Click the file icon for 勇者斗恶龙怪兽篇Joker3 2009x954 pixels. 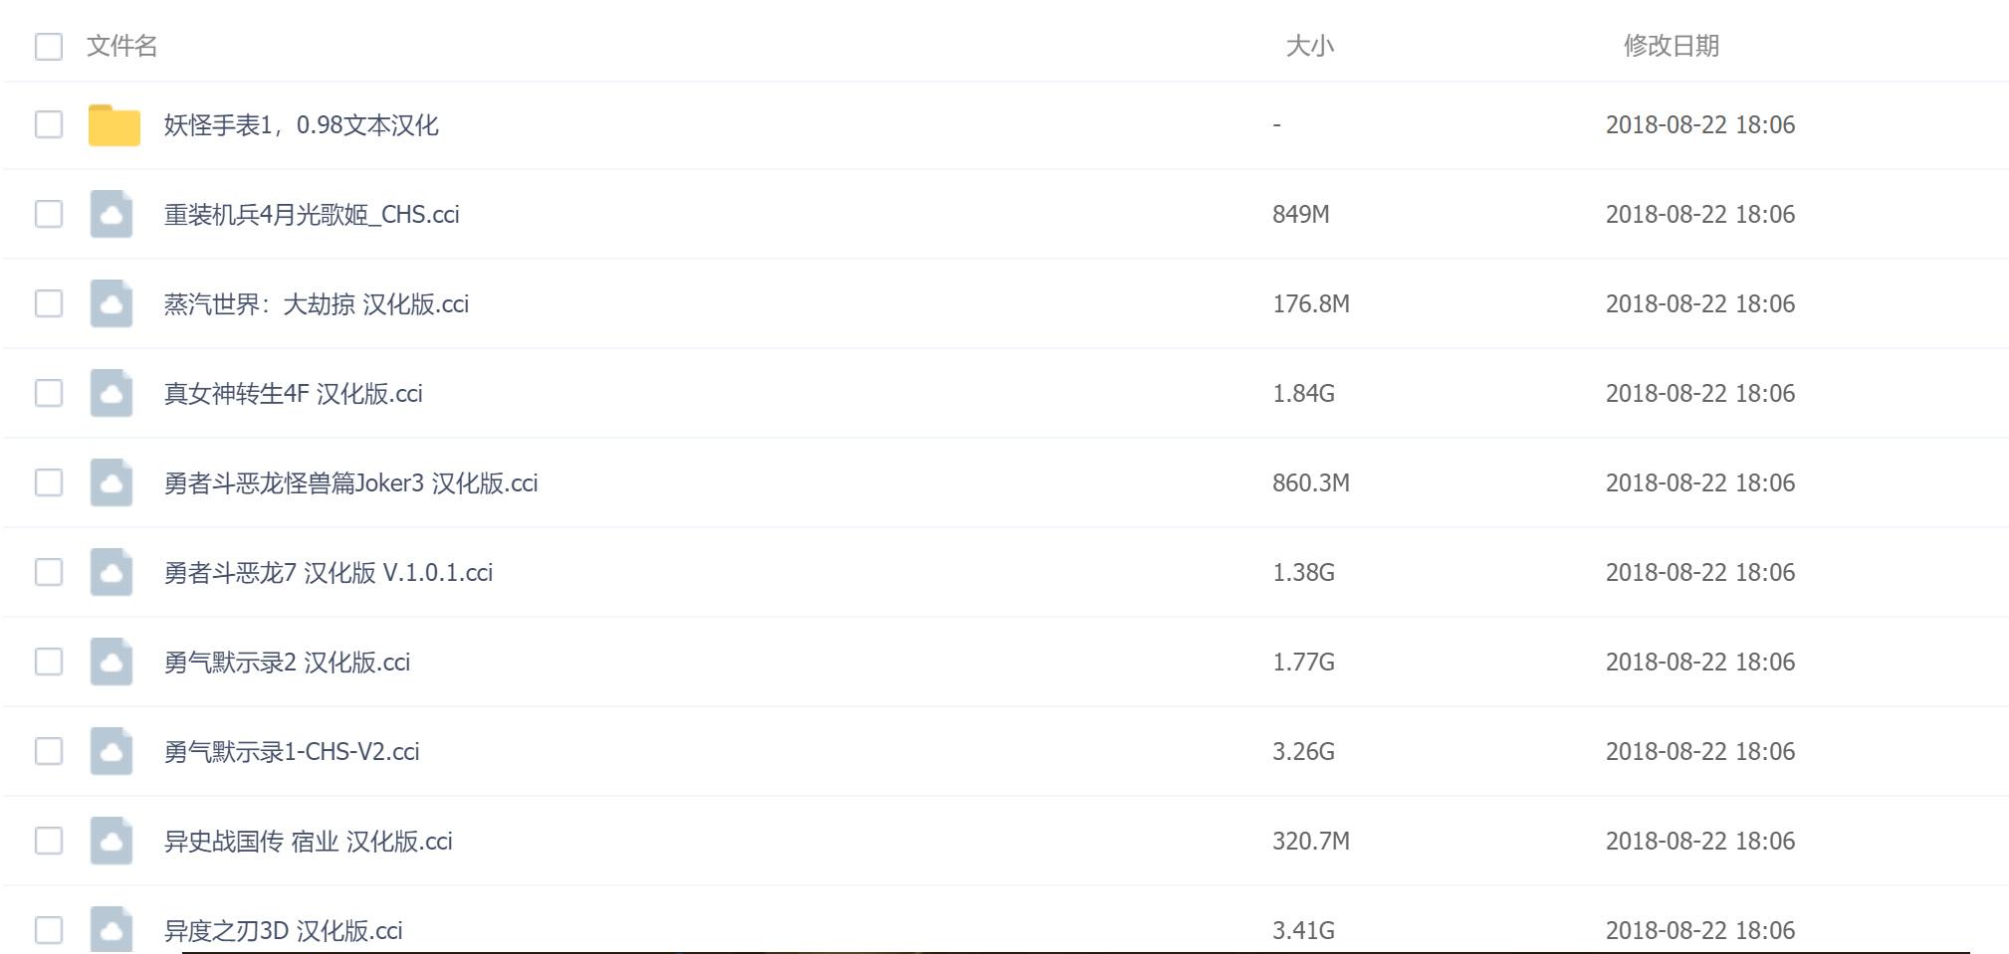(112, 482)
